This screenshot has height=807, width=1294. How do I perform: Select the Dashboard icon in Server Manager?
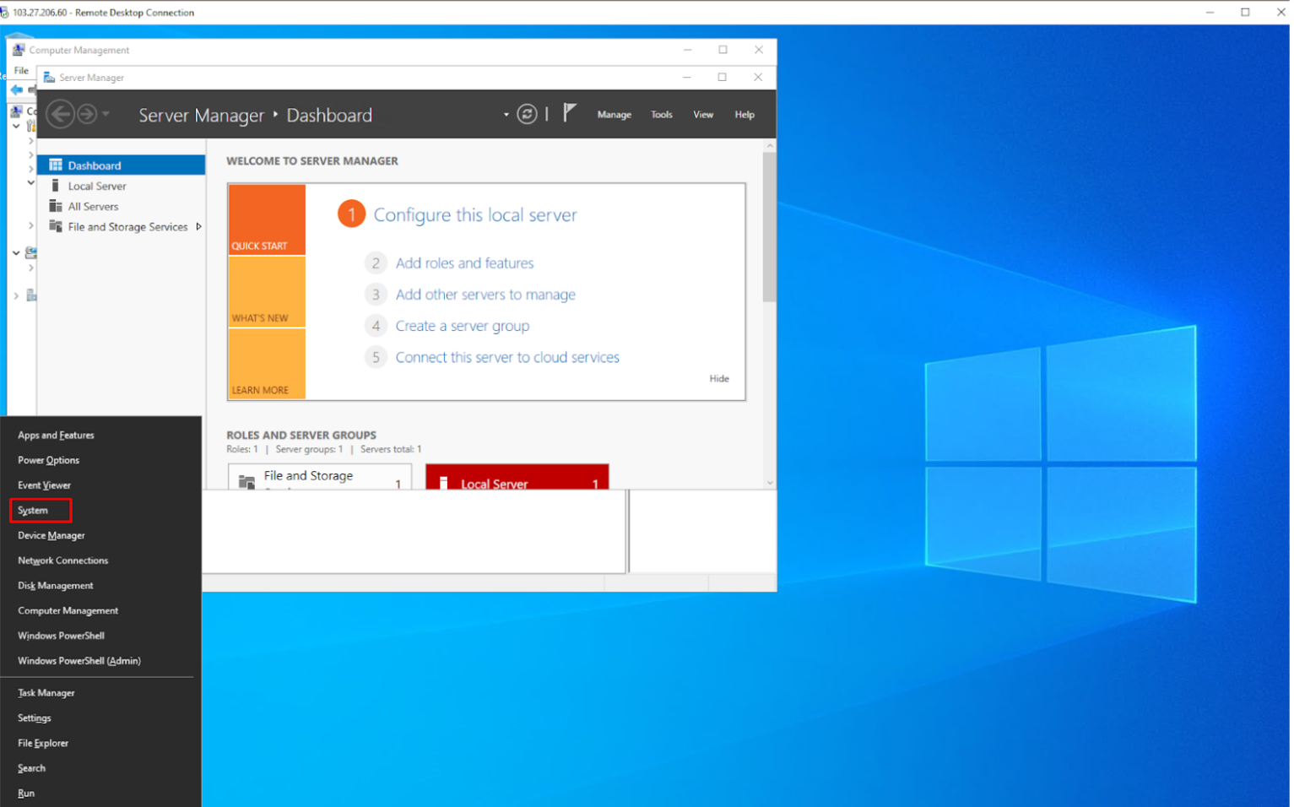pyautogui.click(x=57, y=165)
